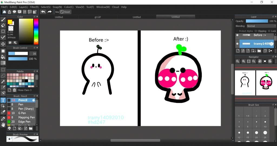Select the Move tool
277x146 pixels.
pyautogui.click(x=3, y=44)
